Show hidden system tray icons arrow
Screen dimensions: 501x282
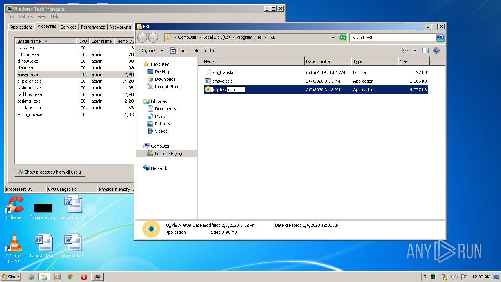pos(425,277)
